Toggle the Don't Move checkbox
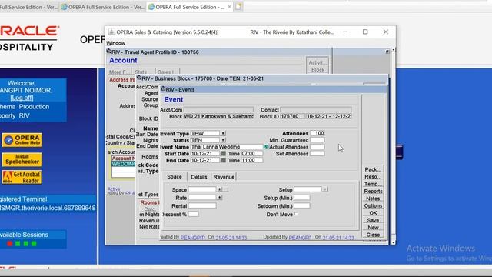Screen dimensions: 492x277 296,214
